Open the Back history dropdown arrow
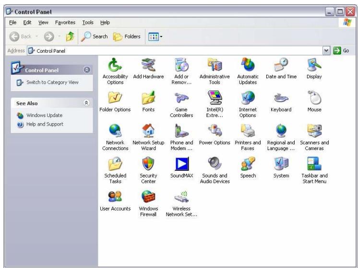 pos(36,36)
